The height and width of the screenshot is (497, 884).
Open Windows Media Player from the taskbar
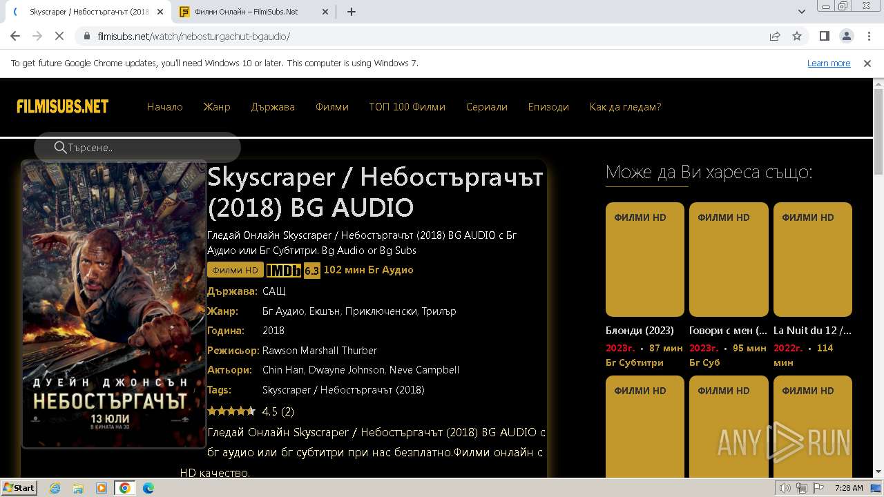tap(102, 488)
